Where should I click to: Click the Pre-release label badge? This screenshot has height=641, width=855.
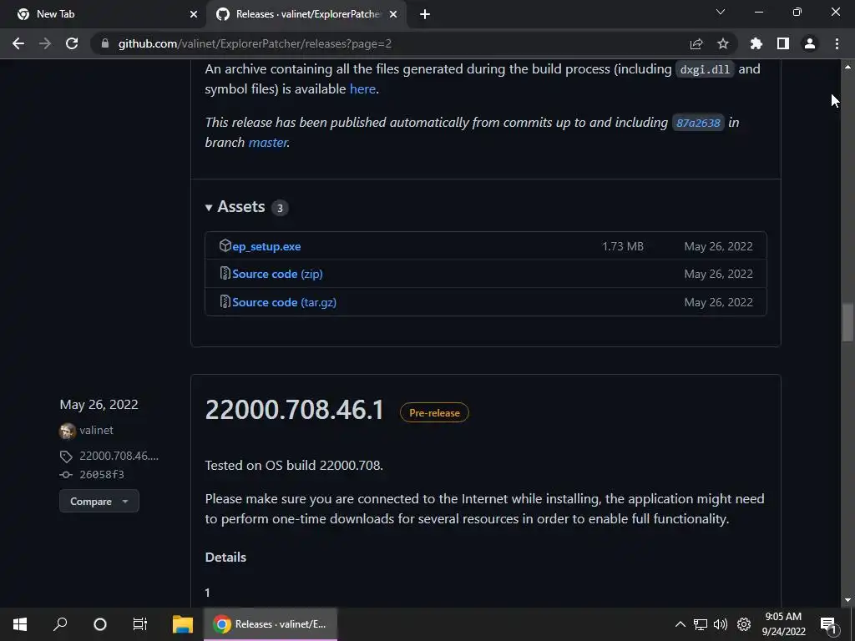434,412
